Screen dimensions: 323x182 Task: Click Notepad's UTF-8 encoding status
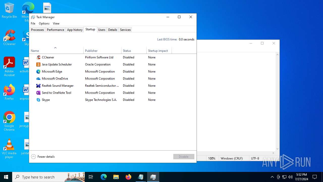click(x=255, y=158)
